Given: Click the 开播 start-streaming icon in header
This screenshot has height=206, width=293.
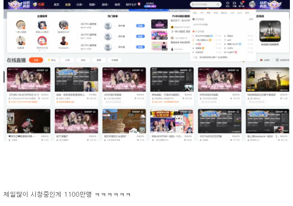Looking at the screenshot, I should pos(234,4).
